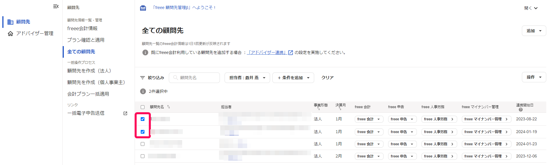Viewport: 548px width, 165px height.
Task: Click freee マイナンバー管理 button in 2024-01-19 row
Action: pos(486,132)
